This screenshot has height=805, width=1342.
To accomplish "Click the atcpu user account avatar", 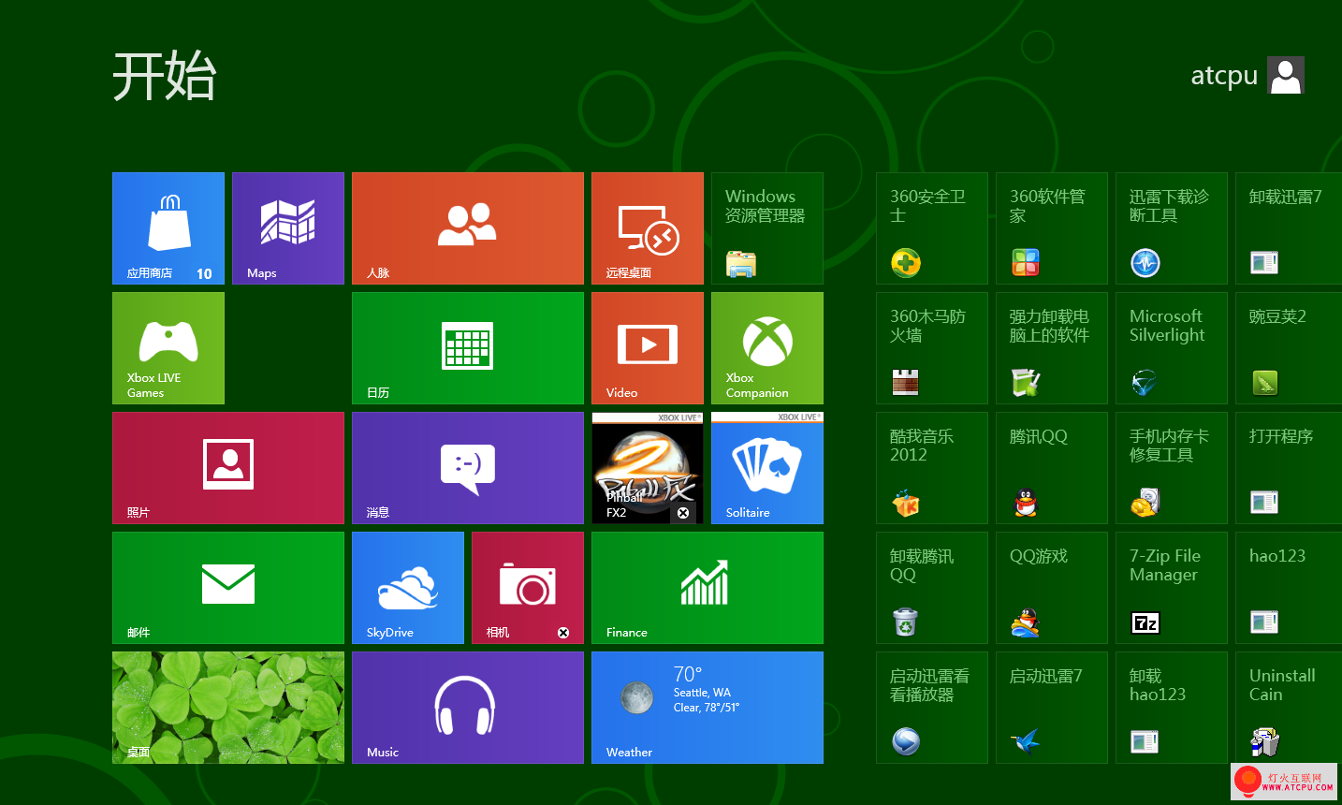I will coord(1285,75).
